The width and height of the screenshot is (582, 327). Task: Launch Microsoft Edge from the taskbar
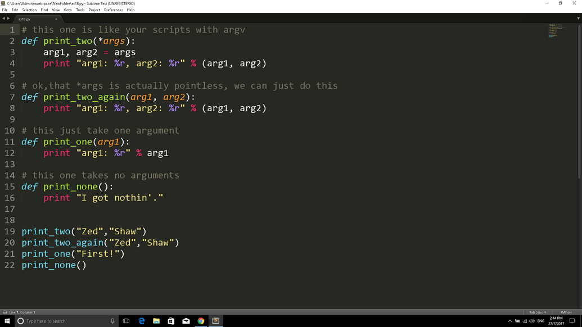click(142, 320)
